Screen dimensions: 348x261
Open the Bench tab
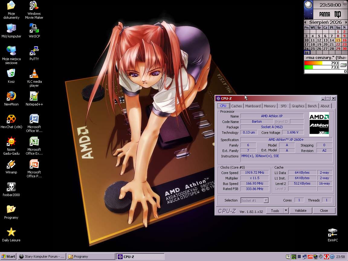[312, 106]
